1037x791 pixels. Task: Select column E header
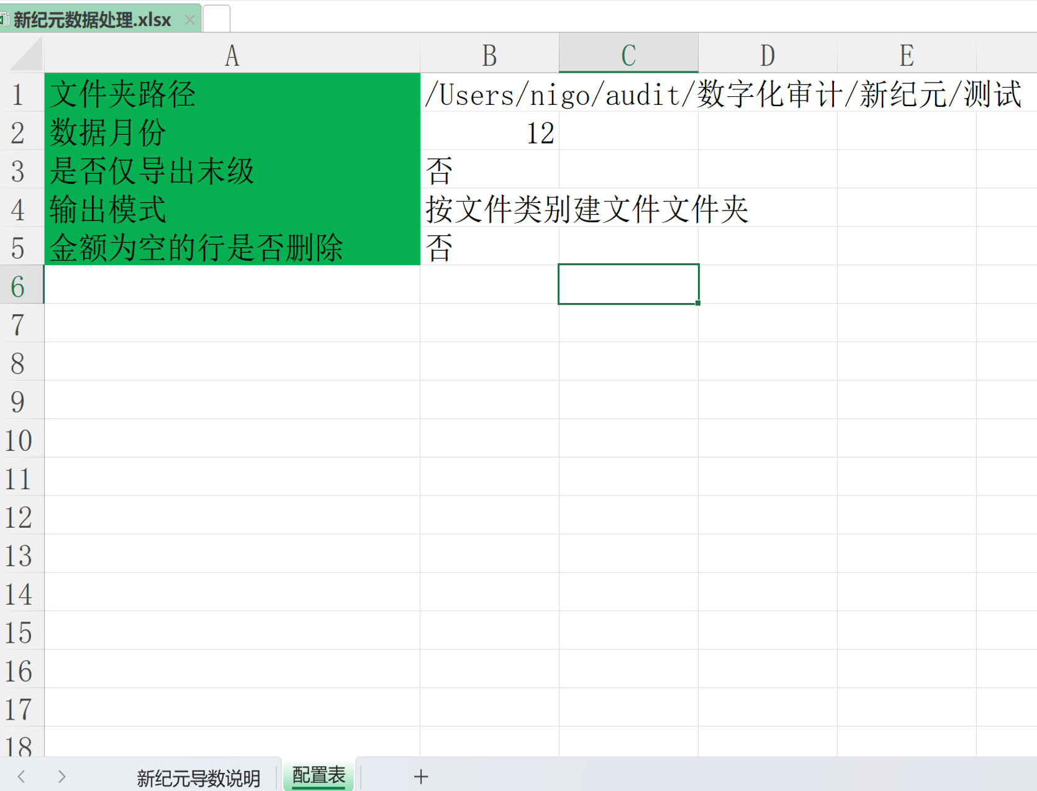tap(907, 55)
